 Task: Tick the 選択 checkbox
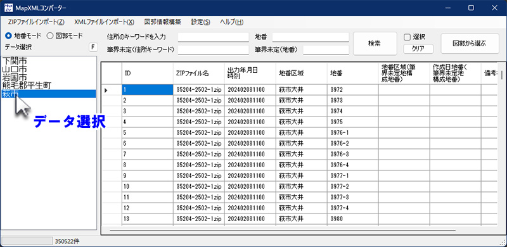(407, 37)
